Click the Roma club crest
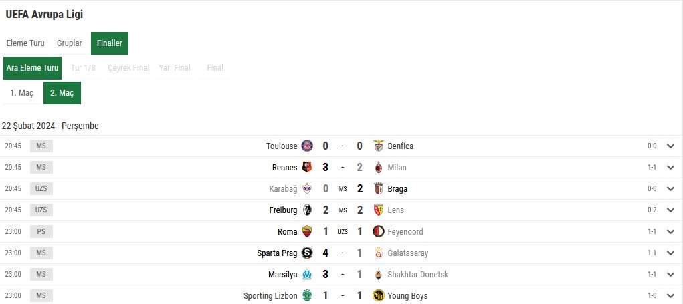 [307, 231]
